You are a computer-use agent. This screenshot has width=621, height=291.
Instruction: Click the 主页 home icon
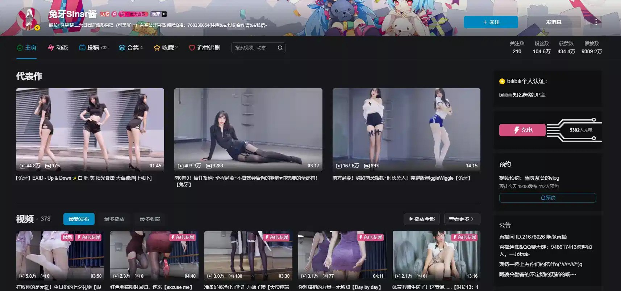coord(20,48)
